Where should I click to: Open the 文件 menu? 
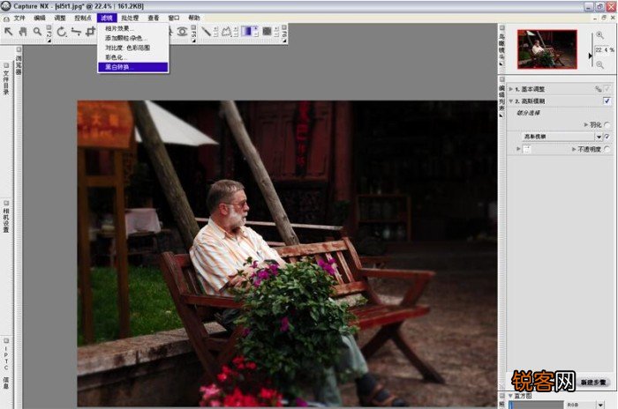click(19, 19)
